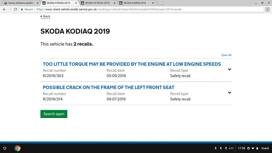This screenshot has height=153, width=272.
Task: Click the second download tray icon
Action: click(221, 148)
